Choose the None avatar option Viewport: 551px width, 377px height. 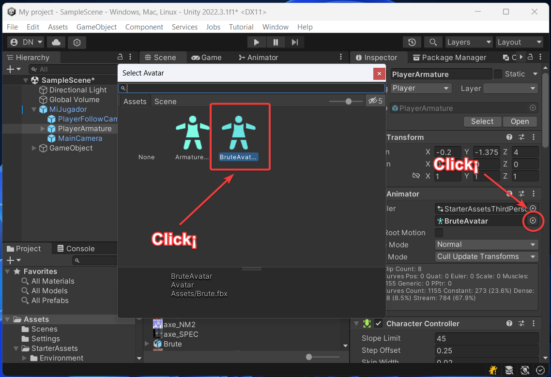[147, 157]
